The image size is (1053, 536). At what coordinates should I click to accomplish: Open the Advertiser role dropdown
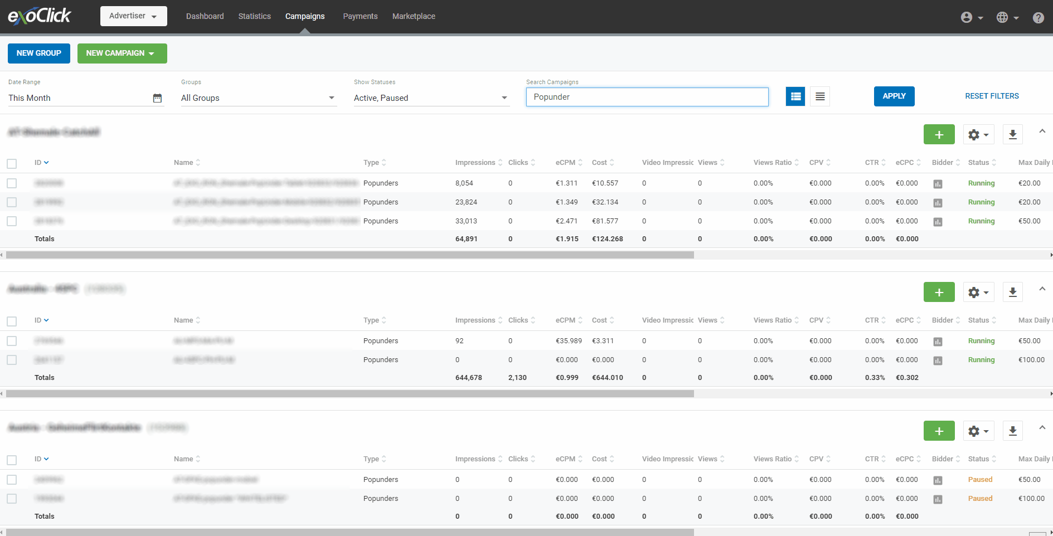[x=133, y=16]
